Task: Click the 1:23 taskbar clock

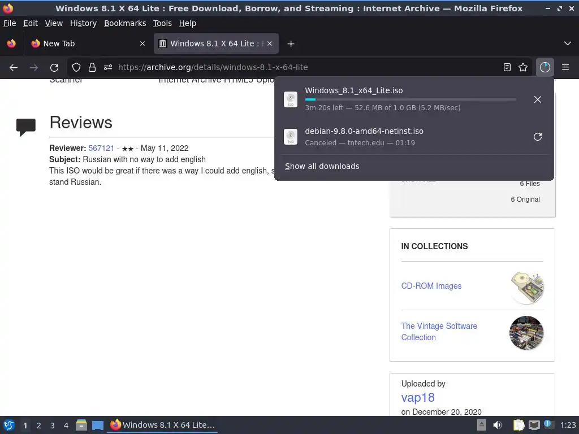Action: [568, 425]
